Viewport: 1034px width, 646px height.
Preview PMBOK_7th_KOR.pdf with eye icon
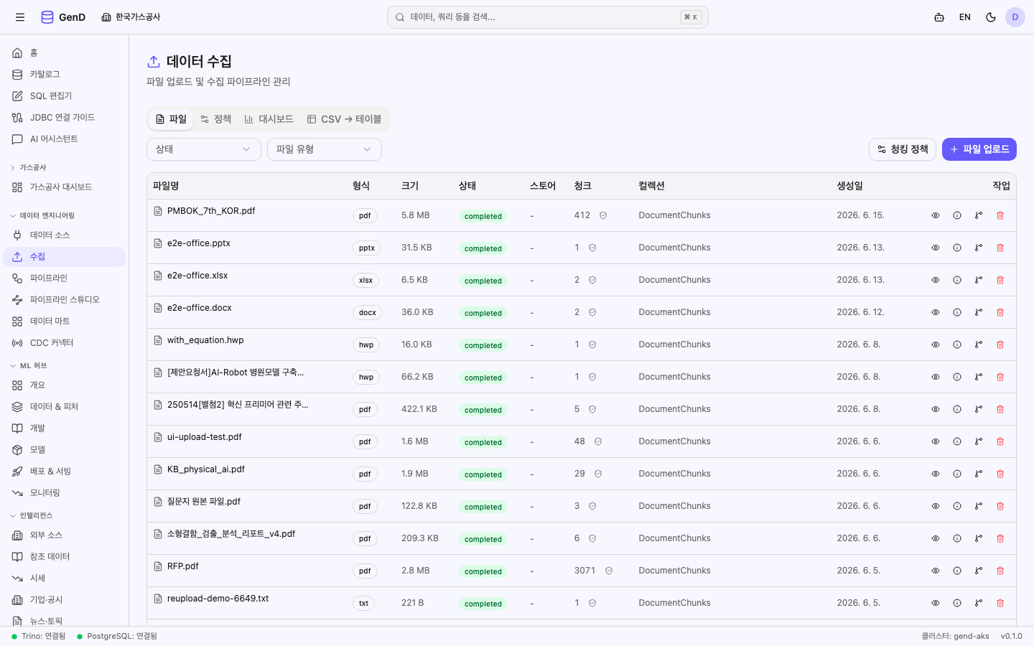point(936,215)
